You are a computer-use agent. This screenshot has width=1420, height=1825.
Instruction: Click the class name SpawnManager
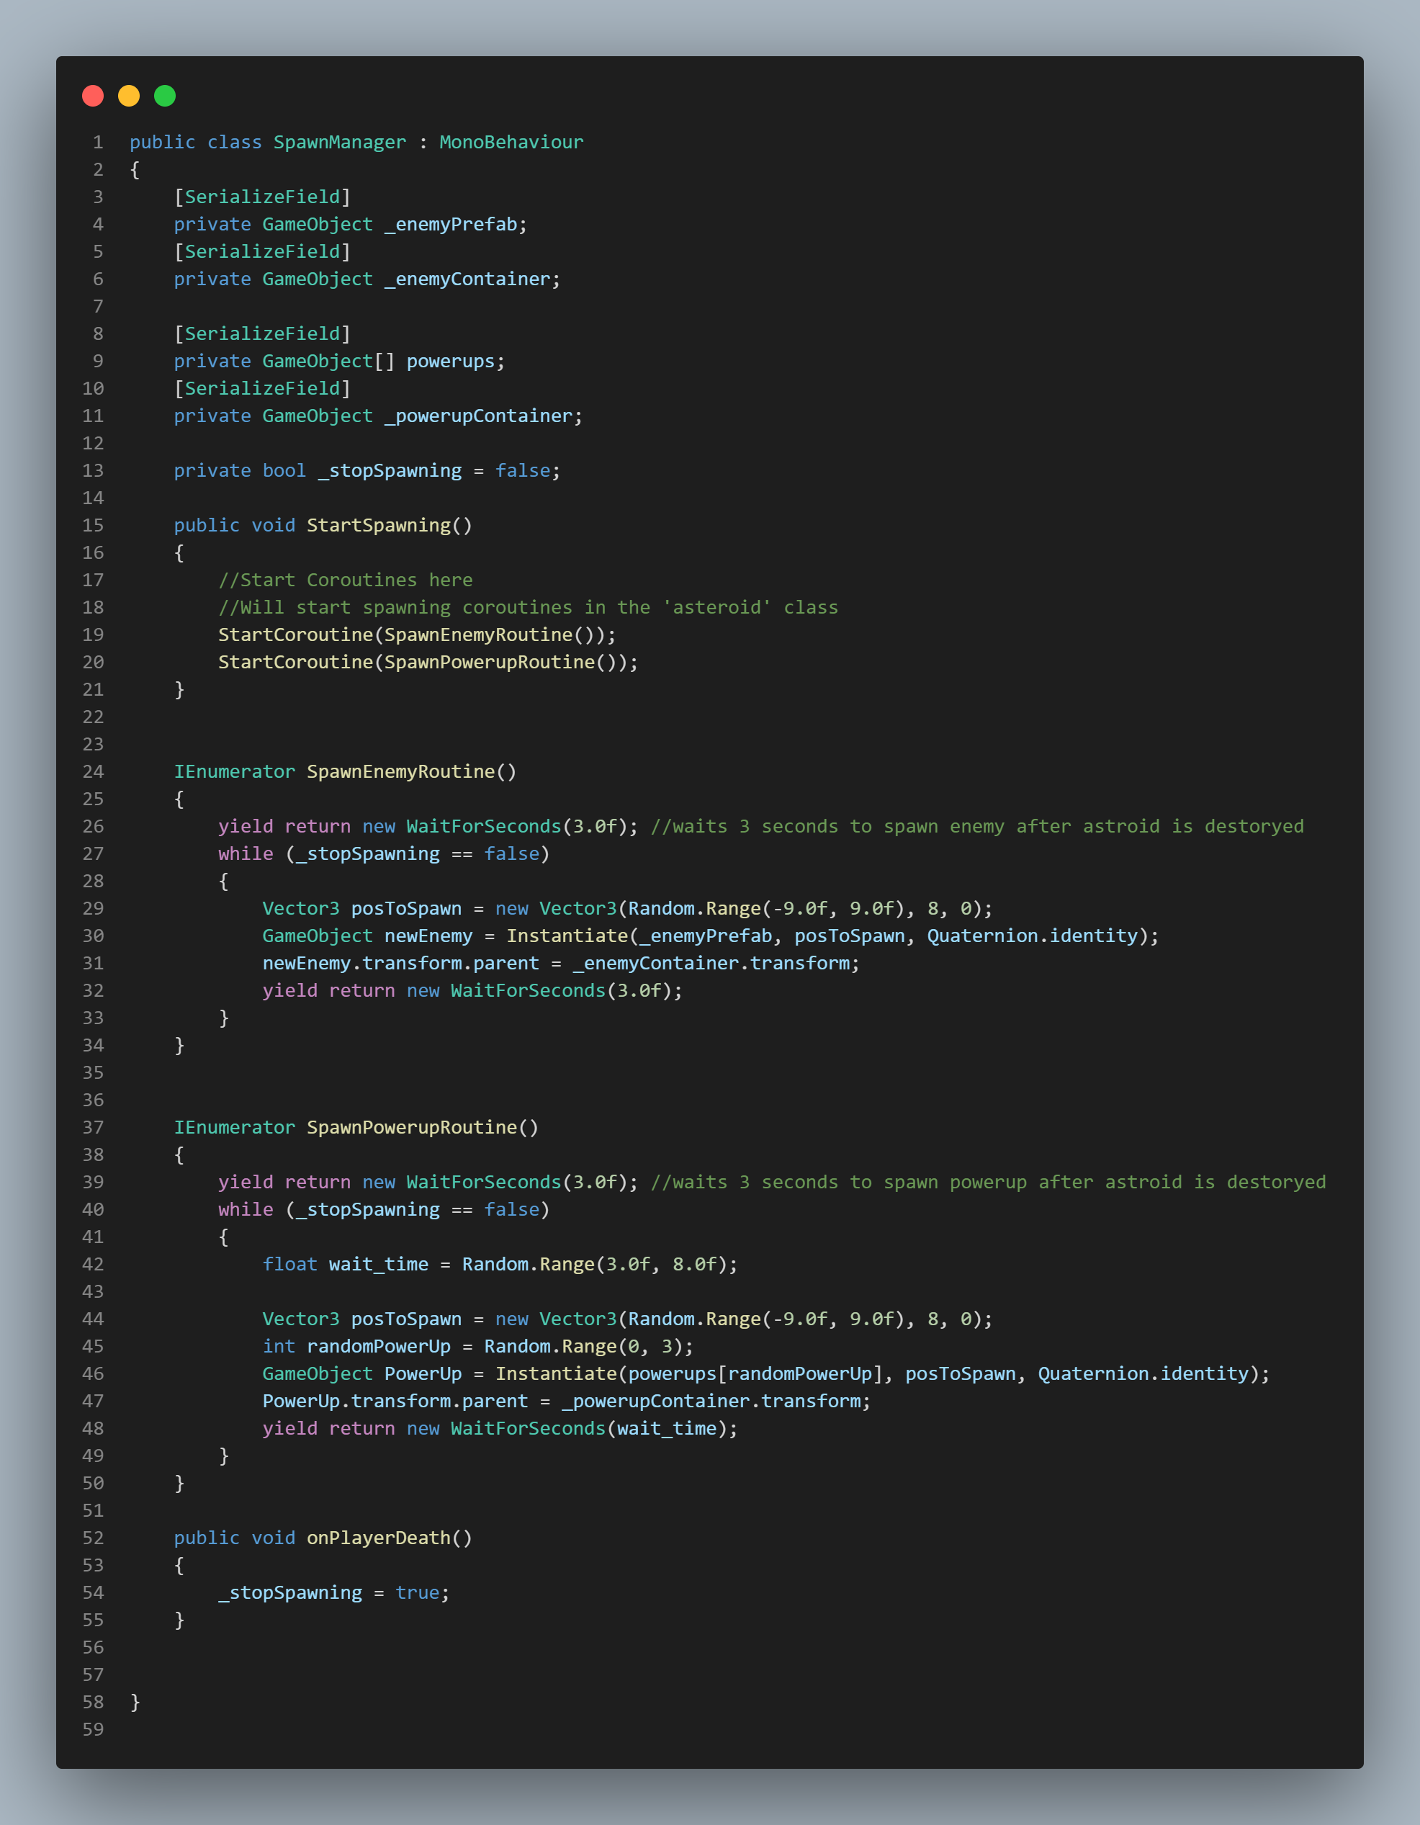[340, 142]
